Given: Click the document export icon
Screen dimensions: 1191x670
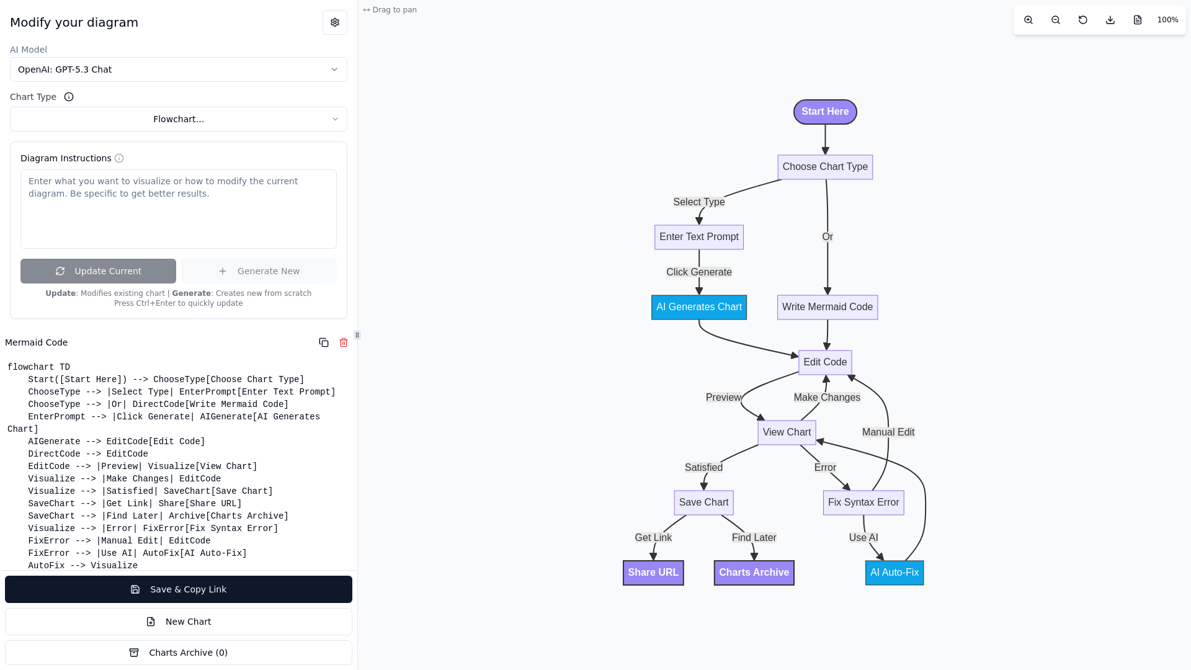Looking at the screenshot, I should pos(1138,20).
